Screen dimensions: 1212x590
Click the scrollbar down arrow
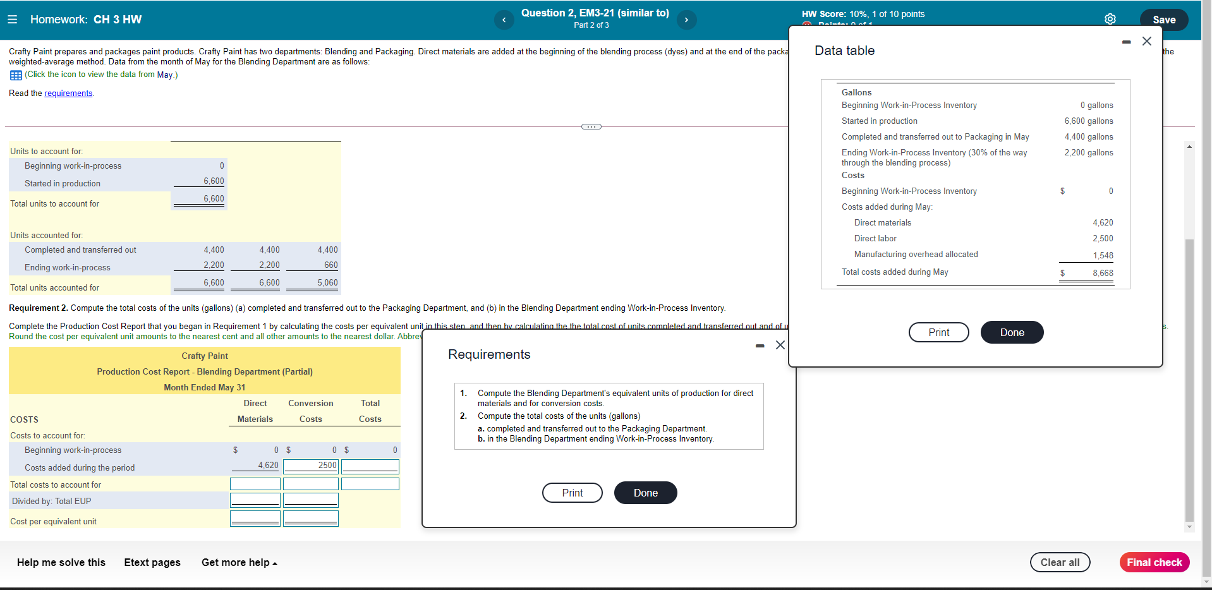point(1189,527)
